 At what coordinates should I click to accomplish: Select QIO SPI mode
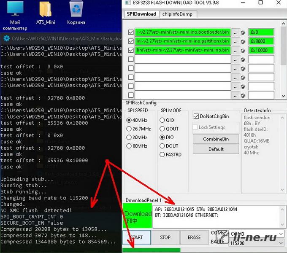[162, 120]
